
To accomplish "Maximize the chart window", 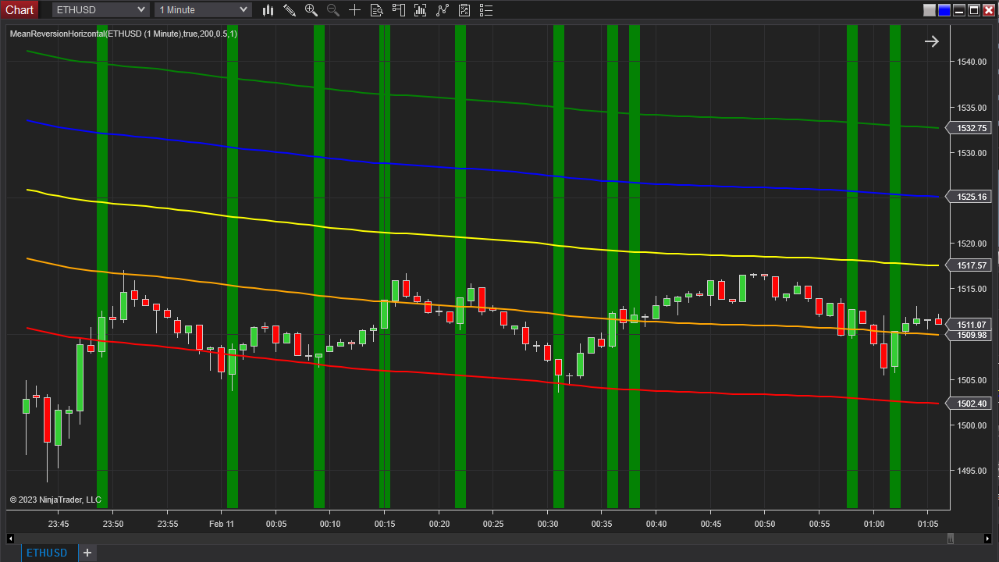I will tap(974, 10).
